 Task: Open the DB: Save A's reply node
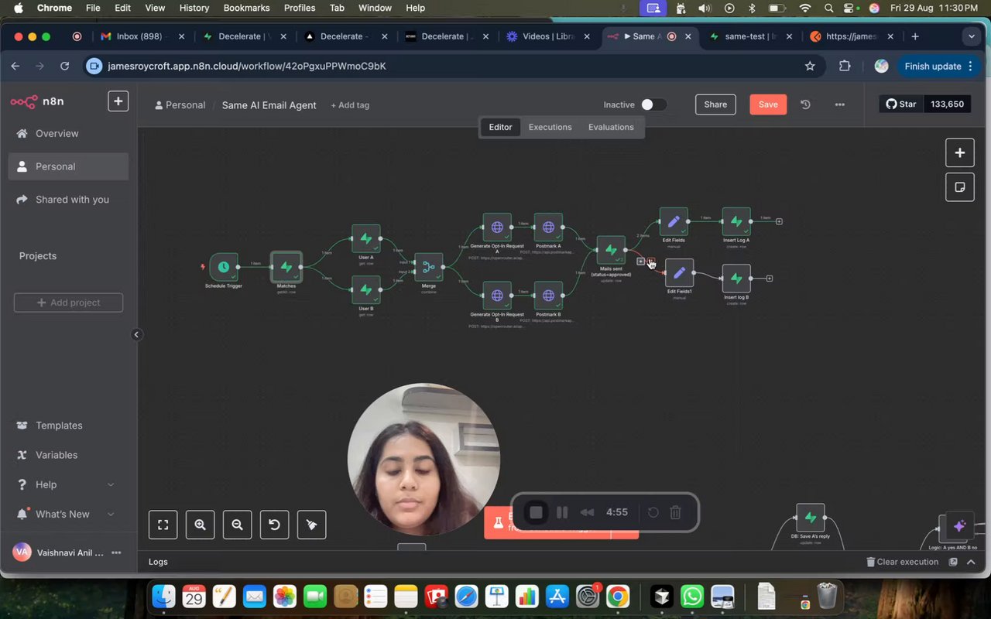[811, 518]
